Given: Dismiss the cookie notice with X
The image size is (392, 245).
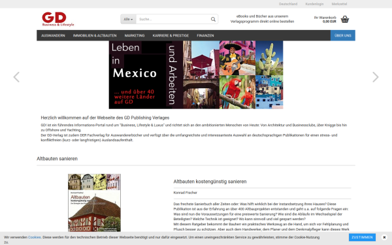Looking at the screenshot, I should coord(384,237).
